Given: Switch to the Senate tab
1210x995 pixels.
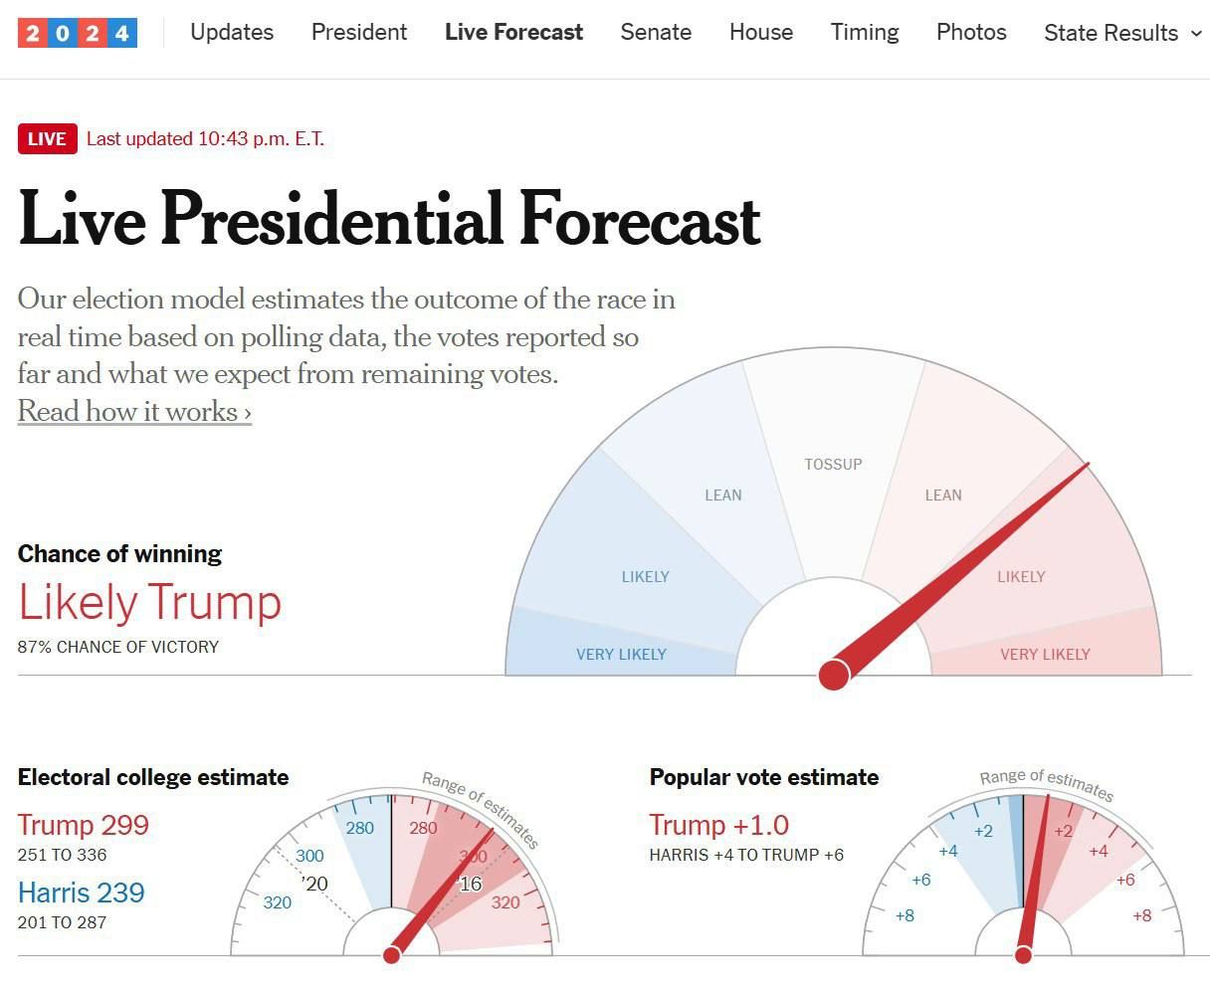Looking at the screenshot, I should 656,32.
